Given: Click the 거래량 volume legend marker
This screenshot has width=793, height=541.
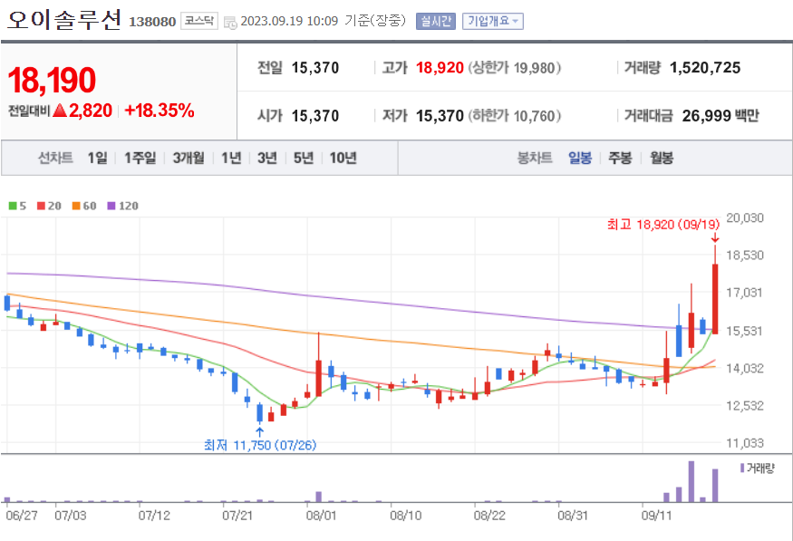Looking at the screenshot, I should (742, 469).
